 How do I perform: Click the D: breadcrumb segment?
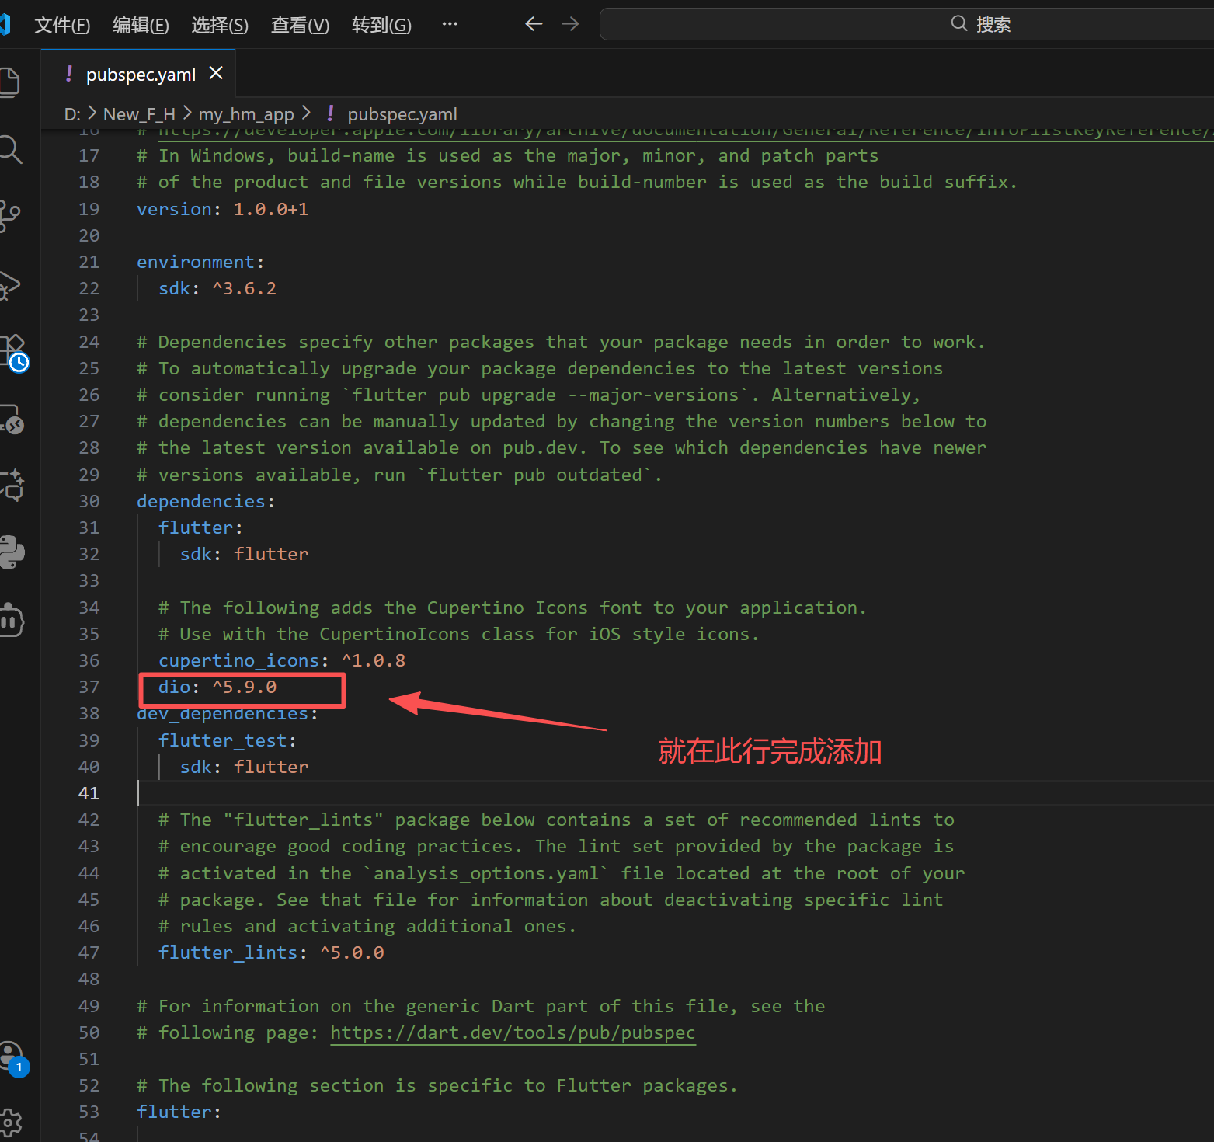pyautogui.click(x=72, y=114)
